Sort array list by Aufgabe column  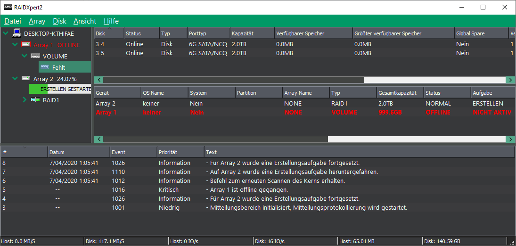click(493, 93)
